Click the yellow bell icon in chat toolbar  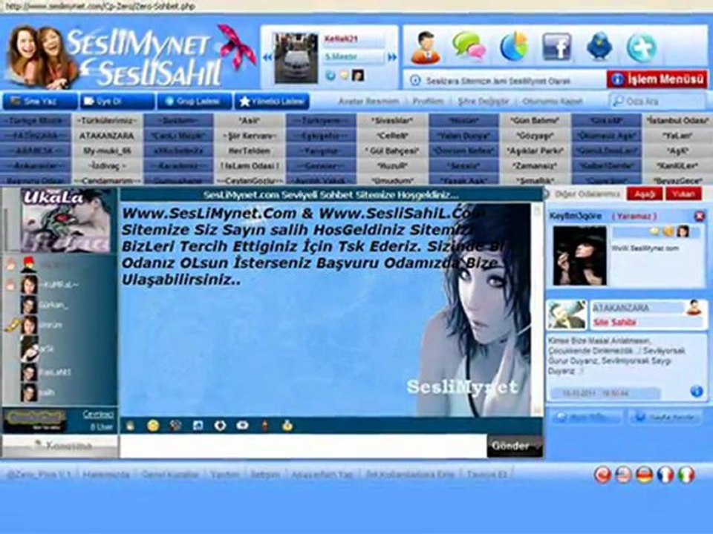pos(287,426)
